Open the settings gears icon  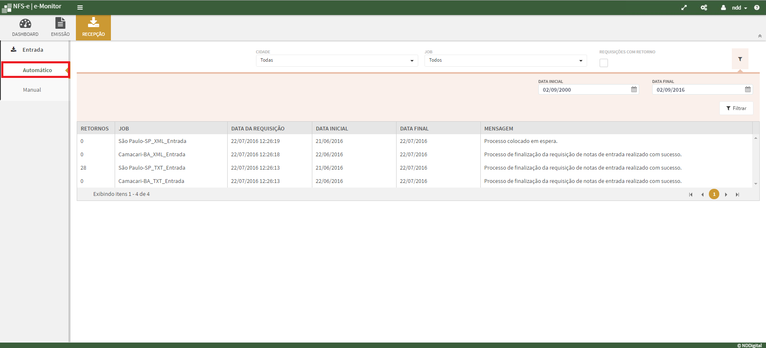coord(704,8)
